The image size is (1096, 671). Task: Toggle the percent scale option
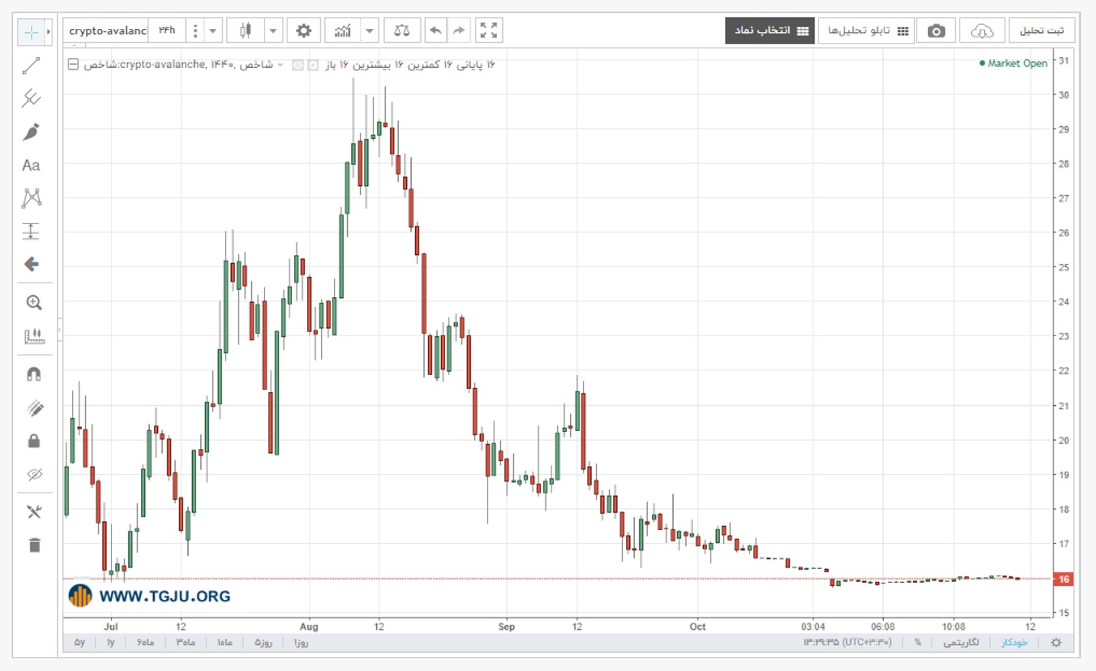pyautogui.click(x=917, y=643)
